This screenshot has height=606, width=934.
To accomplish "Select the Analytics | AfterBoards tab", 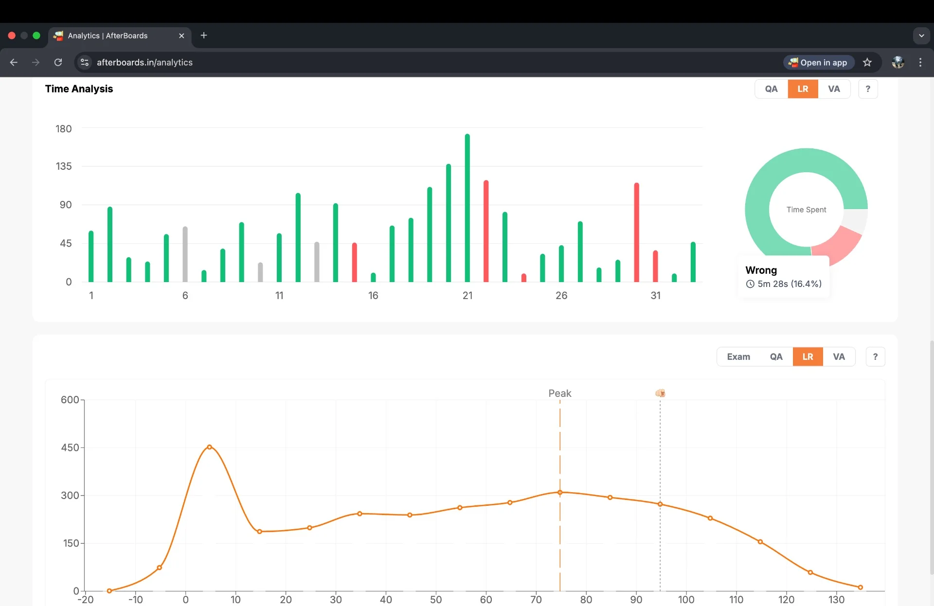I will [x=119, y=36].
